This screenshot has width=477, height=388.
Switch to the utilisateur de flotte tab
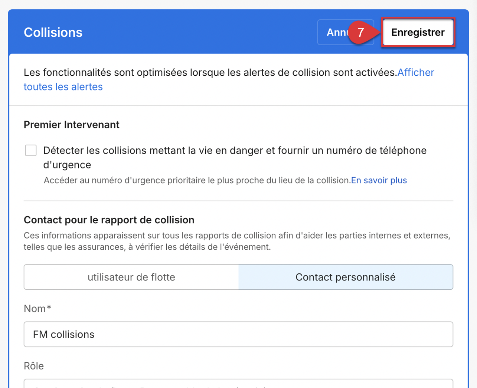coord(131,277)
